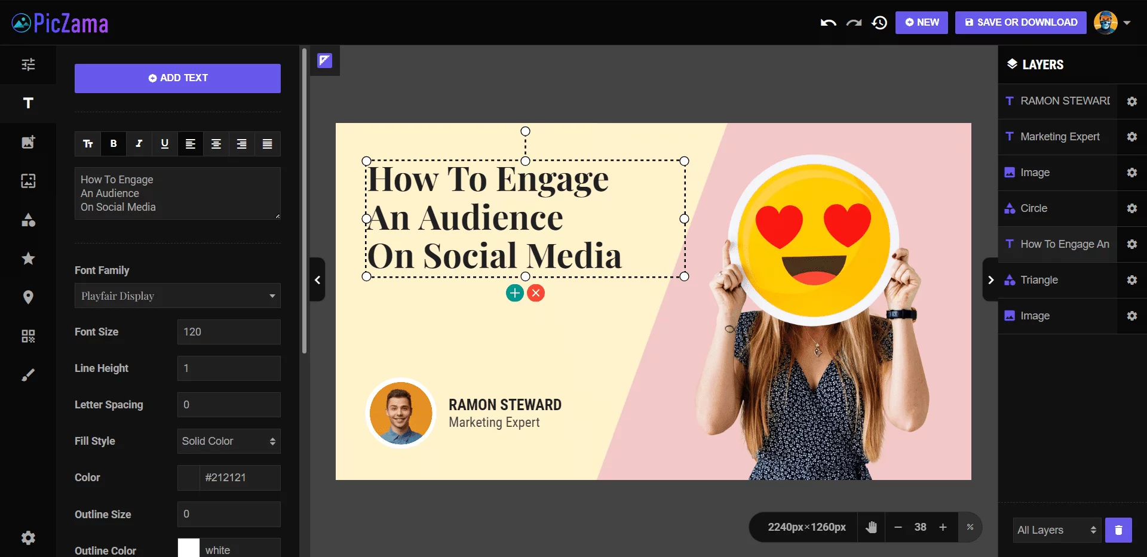The width and height of the screenshot is (1147, 557).
Task: Open the Font Family dropdown
Action: tap(177, 296)
